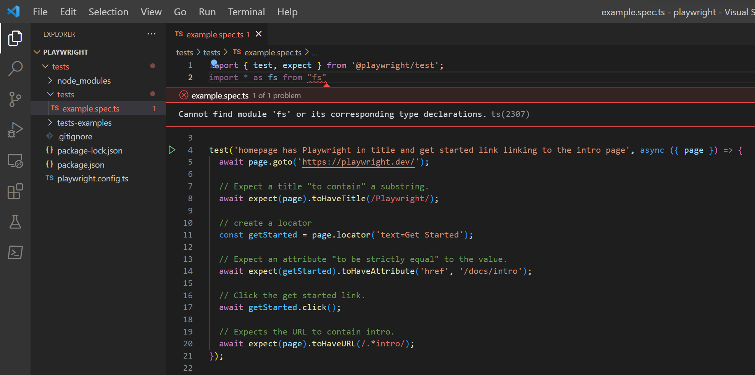
Task: Click the red error icon in problem banner
Action: click(184, 95)
